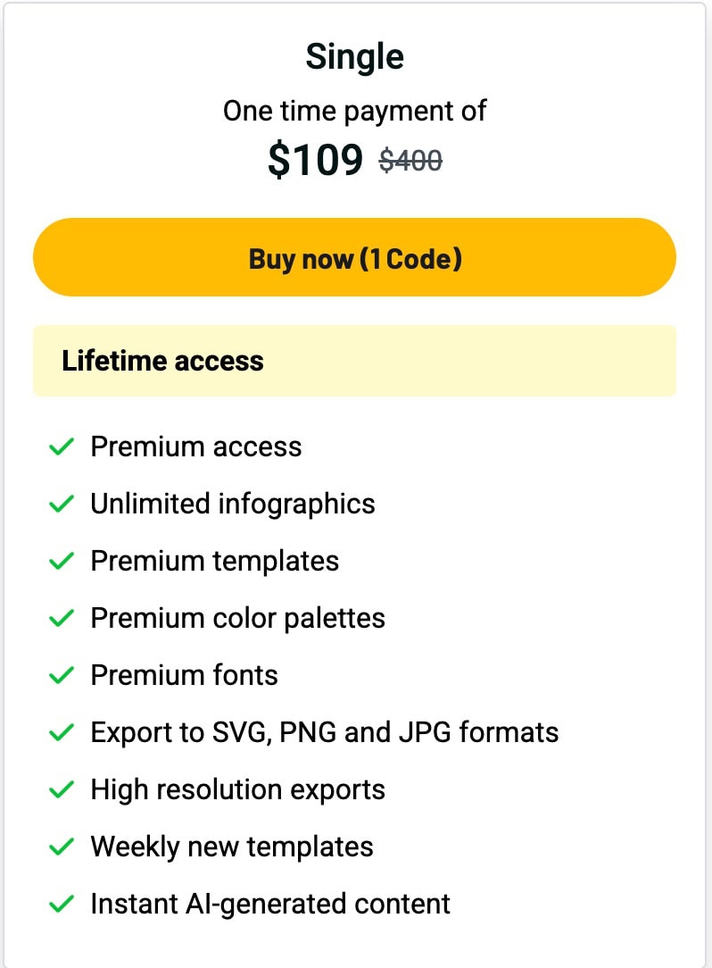The image size is (712, 968).
Task: Click the Unlimited infographics feature label
Action: 233,504
